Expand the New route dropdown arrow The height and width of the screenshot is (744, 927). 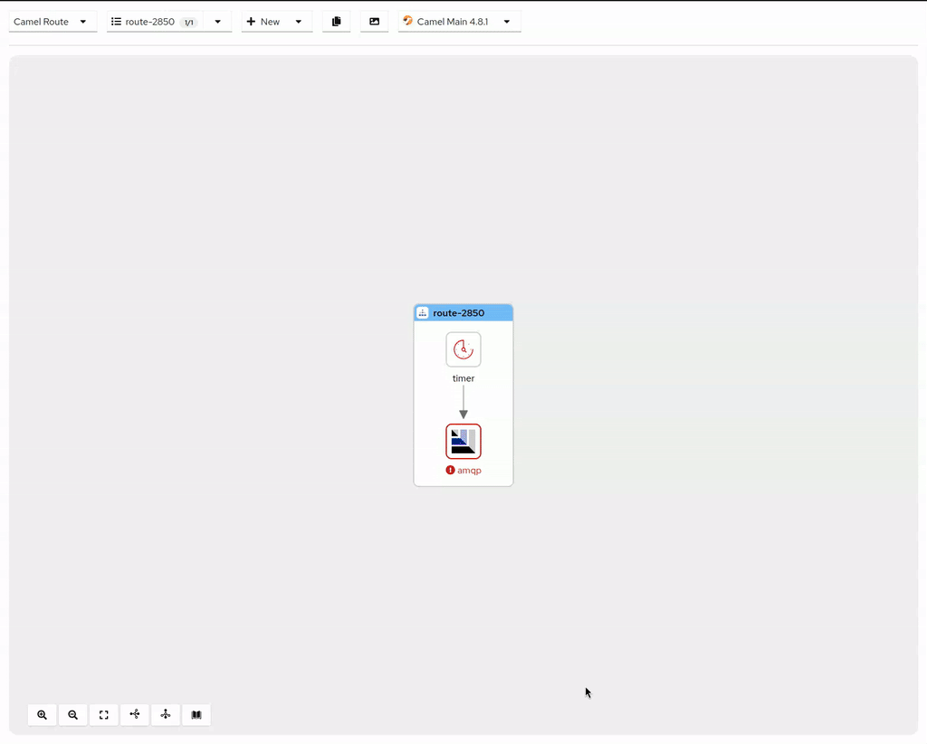tap(299, 22)
